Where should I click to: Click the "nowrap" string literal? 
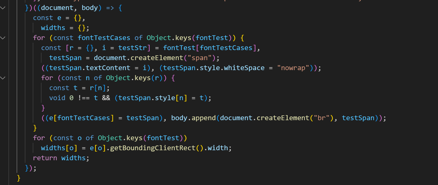click(x=293, y=68)
